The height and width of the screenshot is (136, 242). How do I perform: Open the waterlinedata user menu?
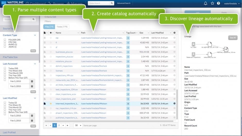click(x=232, y=4)
